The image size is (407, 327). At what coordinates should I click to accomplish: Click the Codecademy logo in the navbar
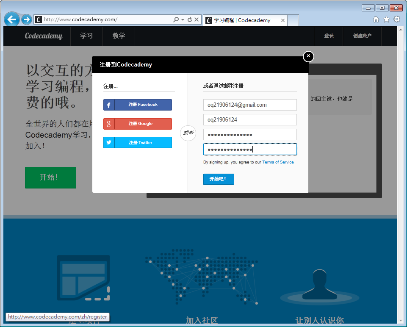pyautogui.click(x=44, y=36)
